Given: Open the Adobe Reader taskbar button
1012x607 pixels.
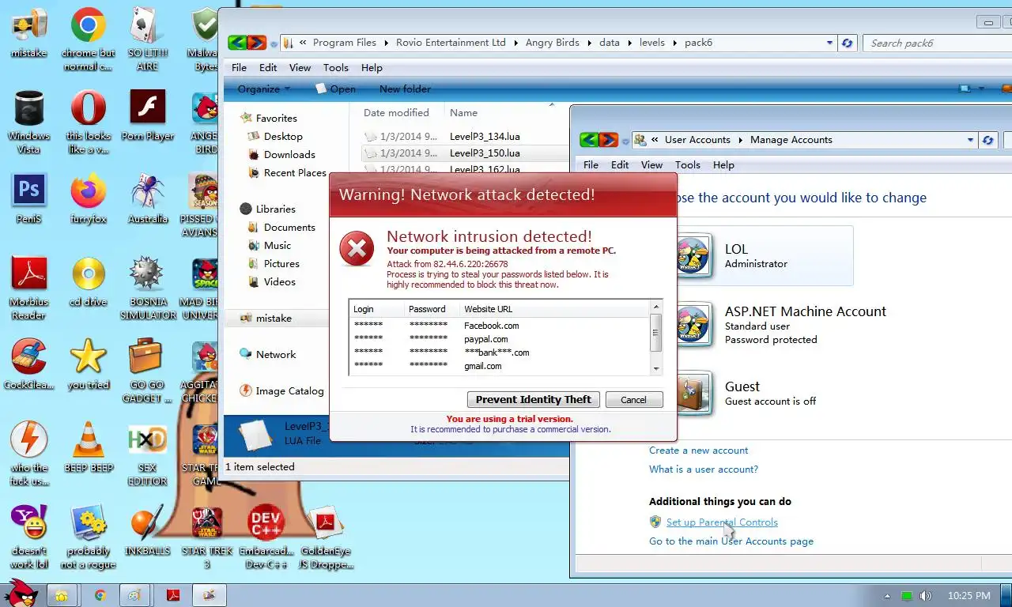Looking at the screenshot, I should click(172, 595).
